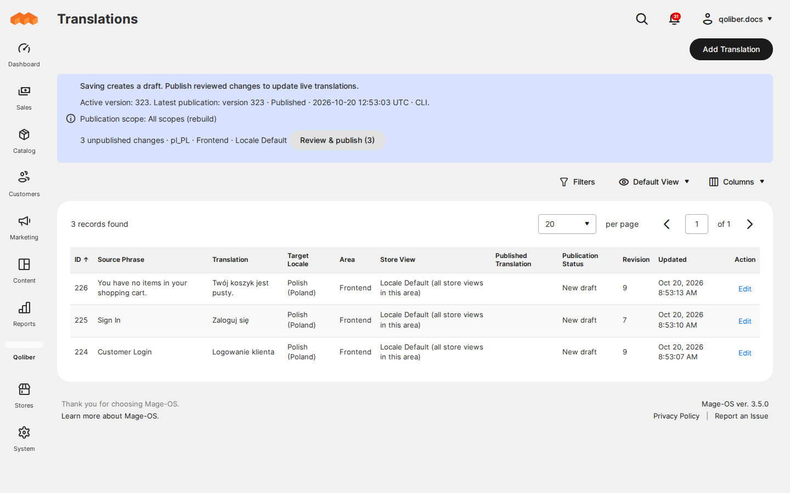This screenshot has width=790, height=493.
Task: Click the Mage-OS logo icon
Action: click(x=24, y=19)
